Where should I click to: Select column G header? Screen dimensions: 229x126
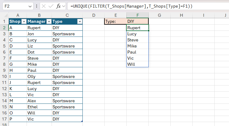tap(159, 15)
